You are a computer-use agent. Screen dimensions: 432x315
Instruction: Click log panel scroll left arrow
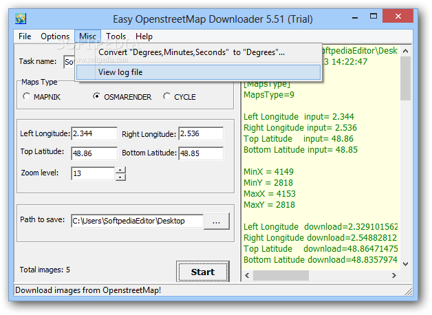247,275
